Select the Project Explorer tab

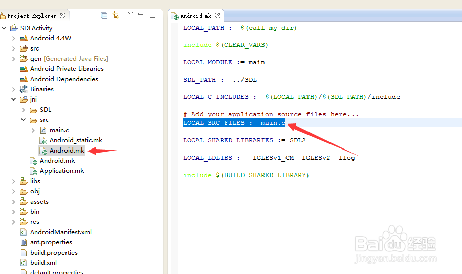(x=32, y=16)
